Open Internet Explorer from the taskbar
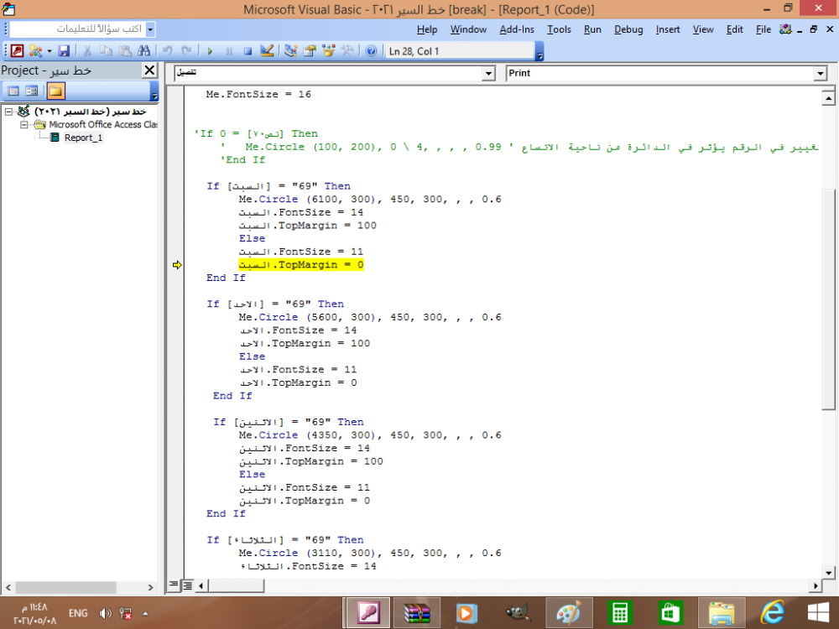Viewport: 839px width, 629px height. click(772, 613)
